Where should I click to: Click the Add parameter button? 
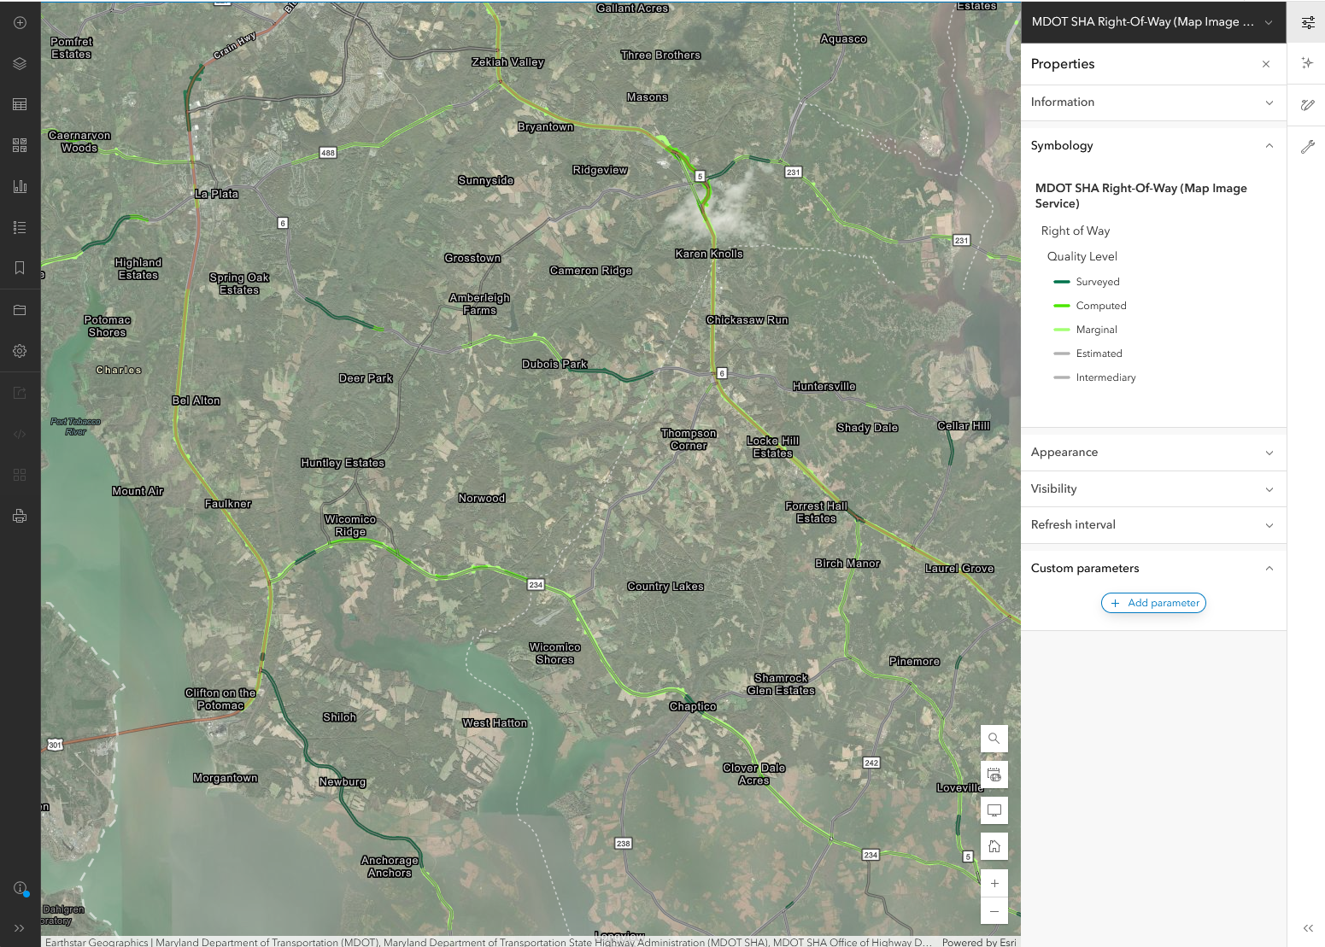coord(1153,603)
